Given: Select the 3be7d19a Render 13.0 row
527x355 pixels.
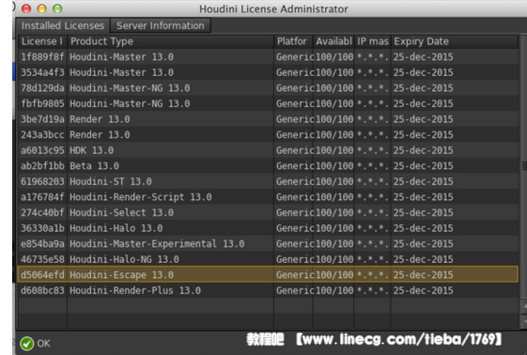Looking at the screenshot, I should [269, 119].
